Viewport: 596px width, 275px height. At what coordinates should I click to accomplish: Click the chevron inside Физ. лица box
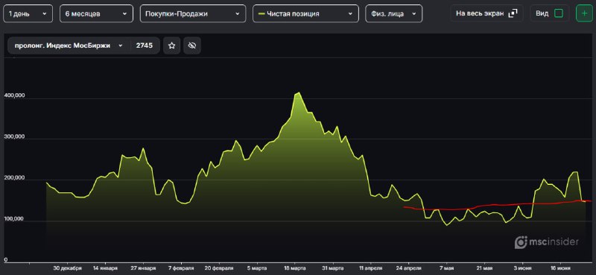coord(414,14)
